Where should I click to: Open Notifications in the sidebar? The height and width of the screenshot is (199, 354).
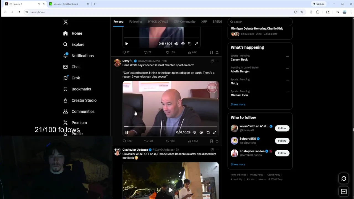[x=79, y=56]
